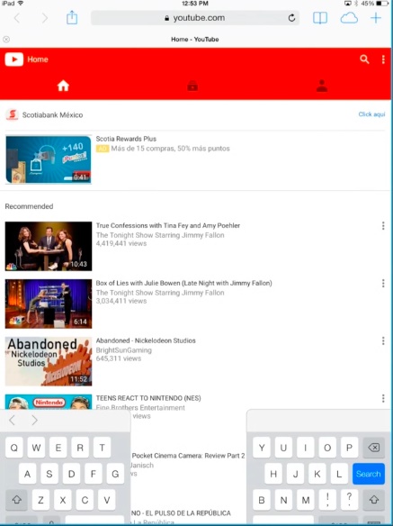Tap the blue Search key

[x=369, y=474]
